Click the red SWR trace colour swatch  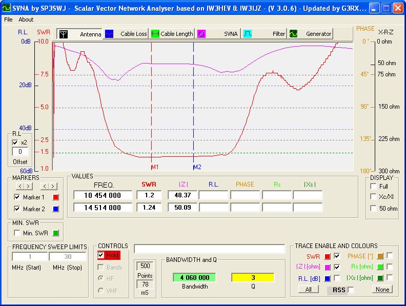click(x=327, y=256)
